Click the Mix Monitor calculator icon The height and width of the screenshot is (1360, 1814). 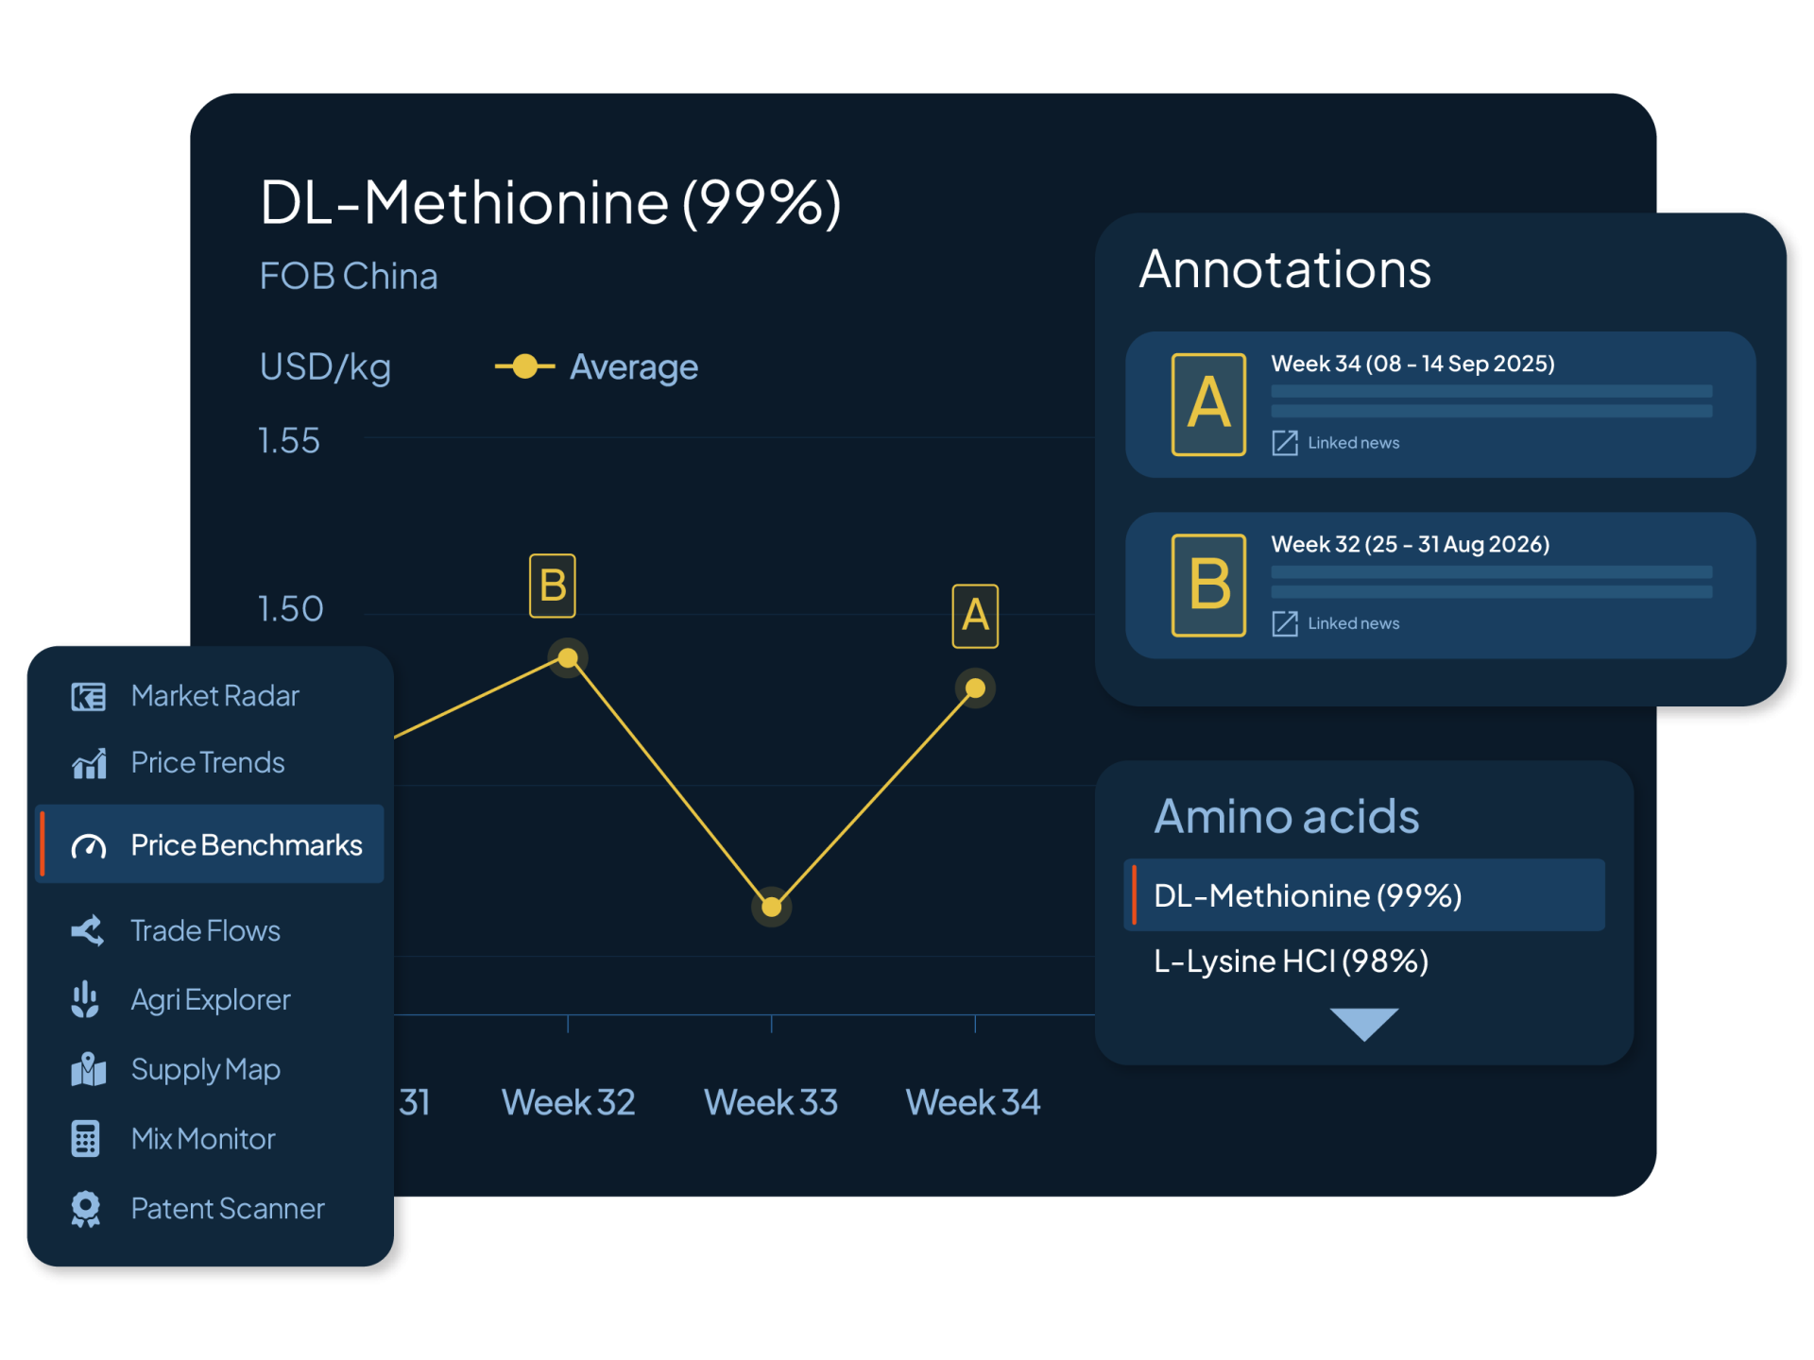(x=85, y=1138)
